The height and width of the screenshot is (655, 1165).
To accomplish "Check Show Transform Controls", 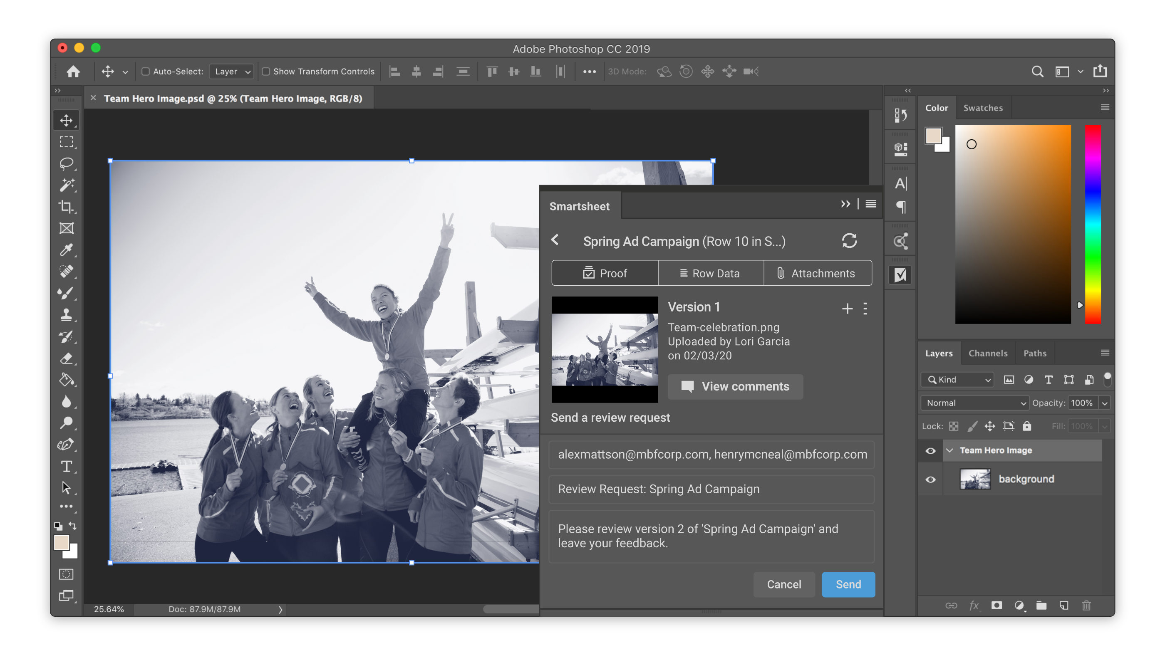I will click(266, 72).
